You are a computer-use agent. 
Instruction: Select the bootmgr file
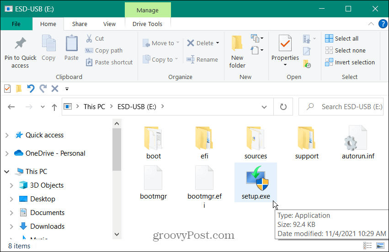pos(153,183)
